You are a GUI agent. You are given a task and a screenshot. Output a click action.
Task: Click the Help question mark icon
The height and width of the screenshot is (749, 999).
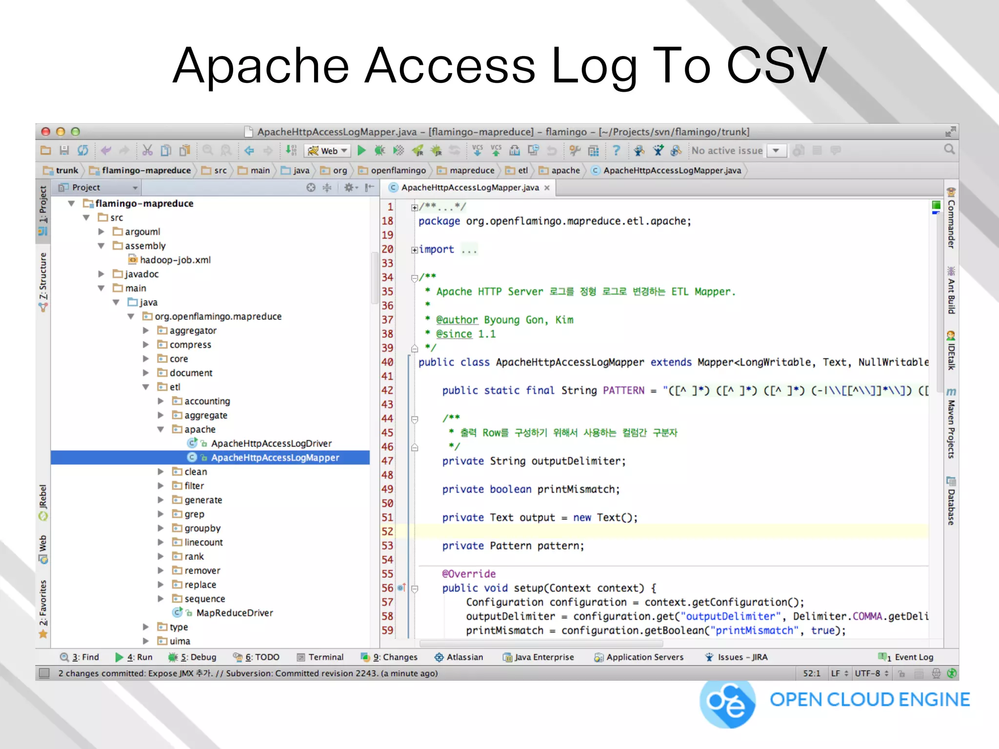pyautogui.click(x=616, y=151)
